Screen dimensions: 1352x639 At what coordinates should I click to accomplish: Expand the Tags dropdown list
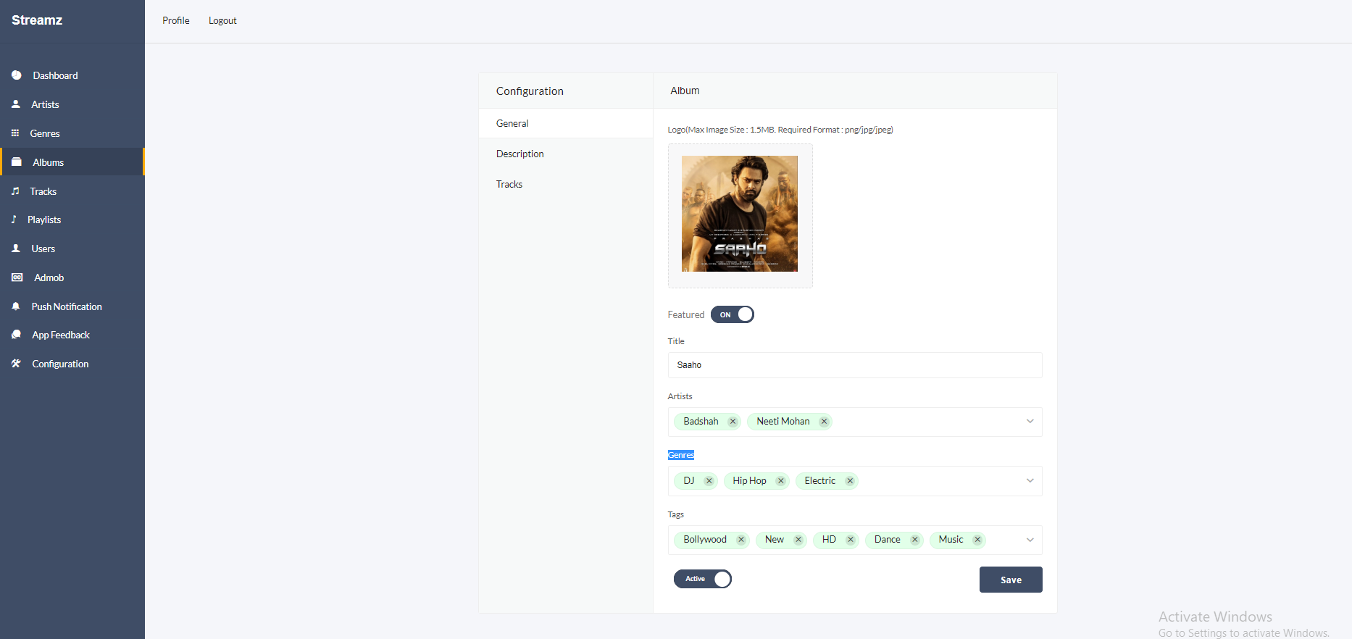[1030, 540]
